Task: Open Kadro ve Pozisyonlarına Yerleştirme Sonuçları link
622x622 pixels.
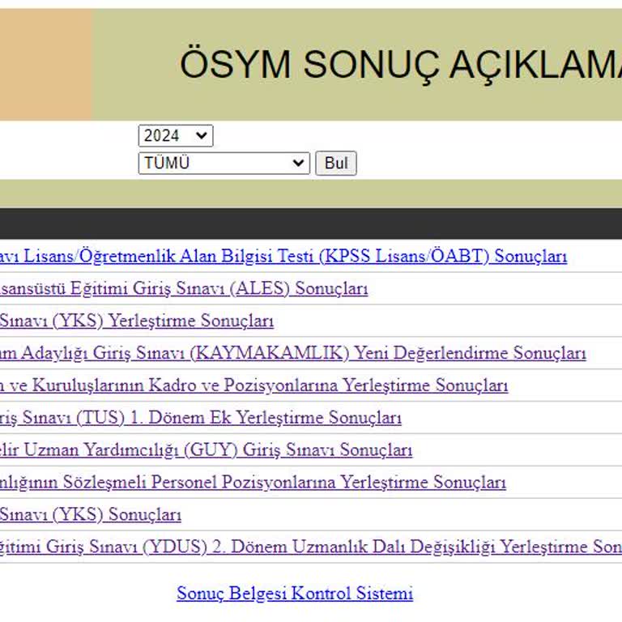Action: coord(253,386)
